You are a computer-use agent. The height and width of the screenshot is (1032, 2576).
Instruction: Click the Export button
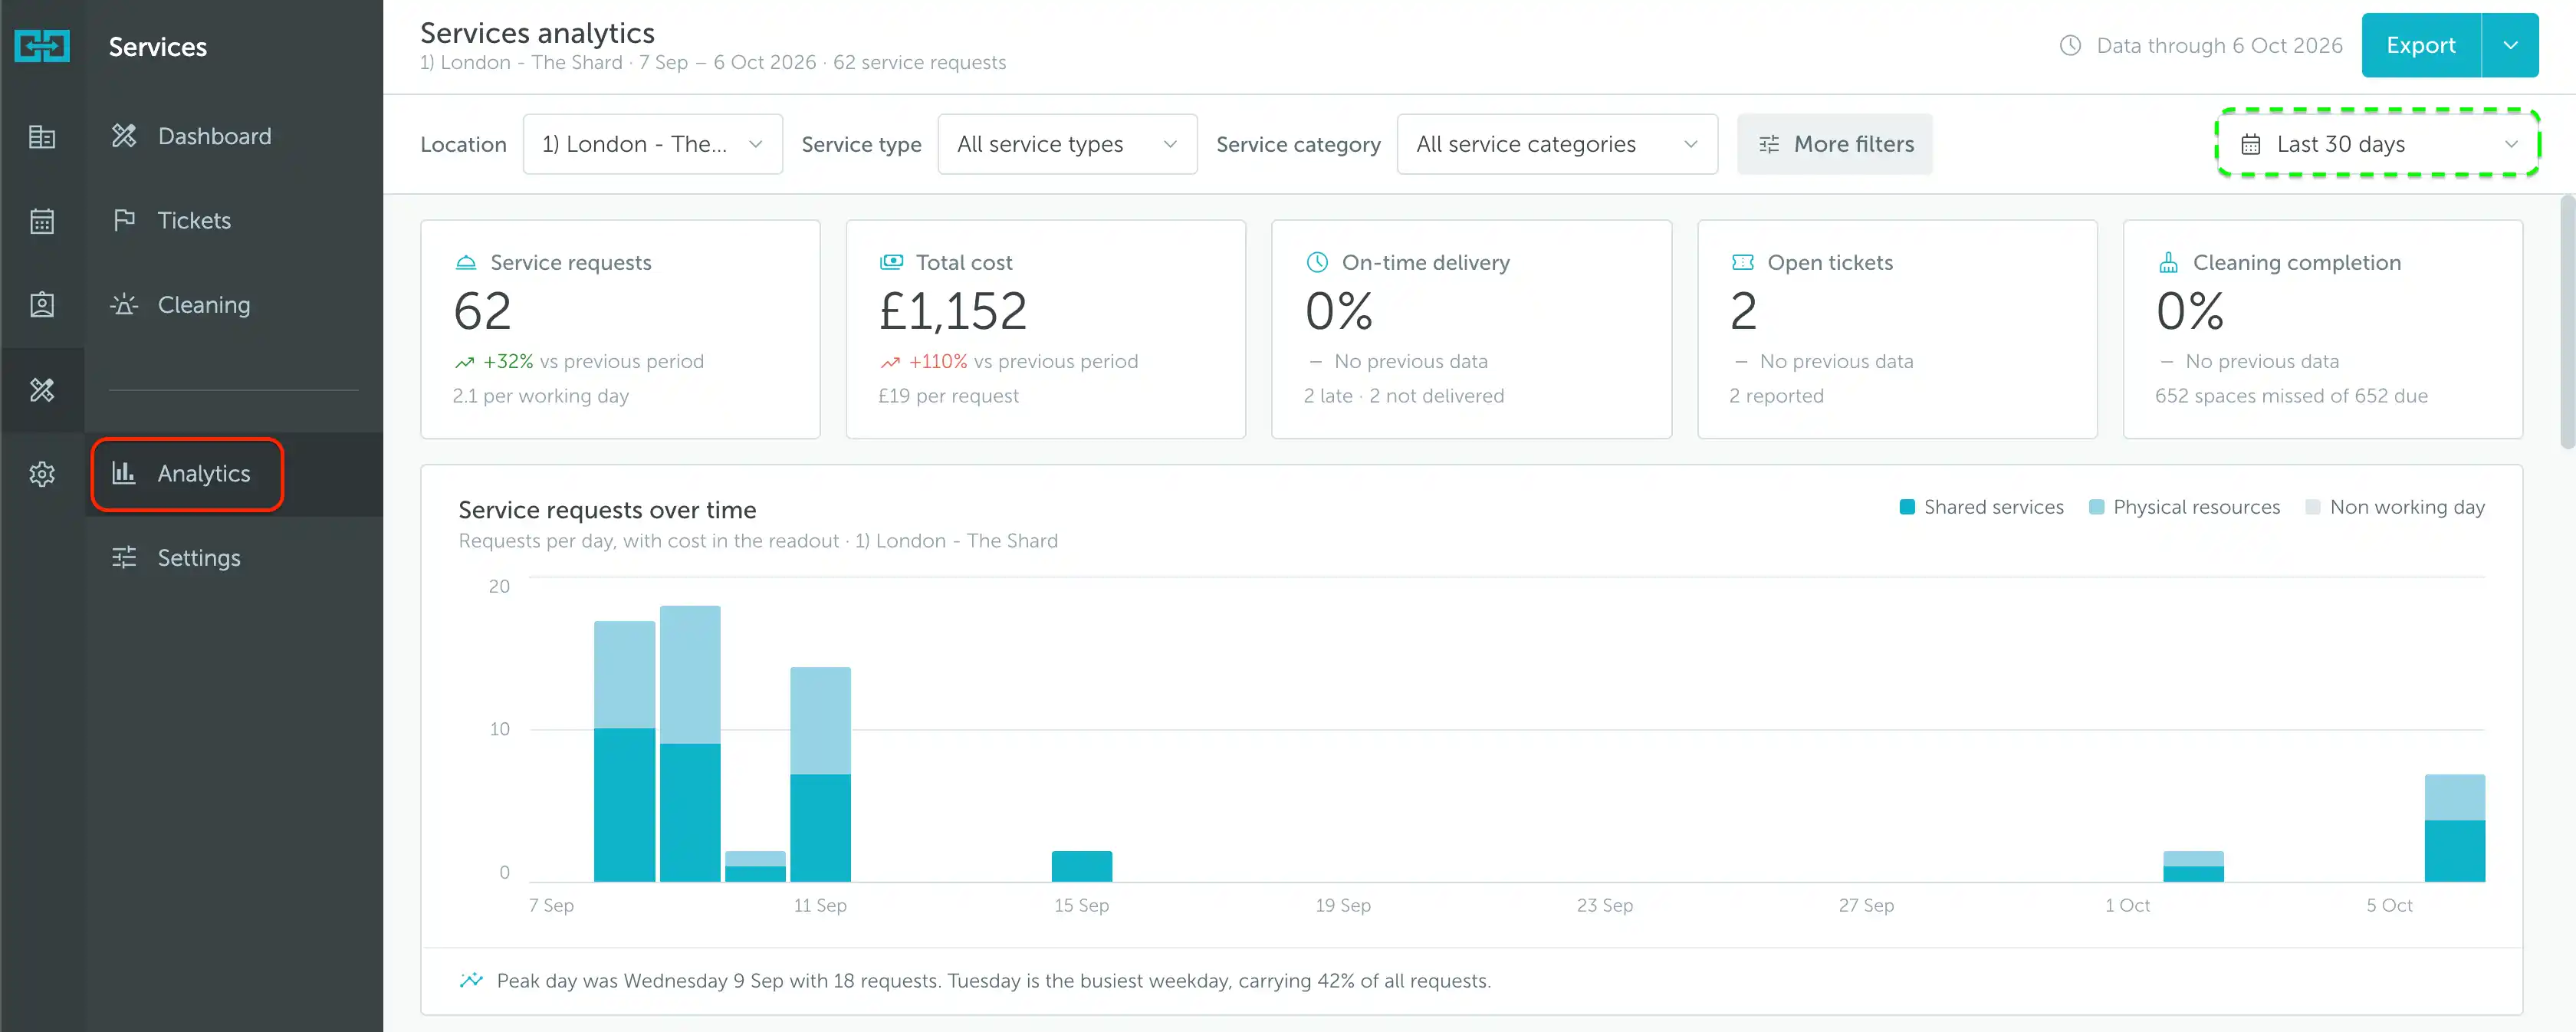coord(2421,45)
